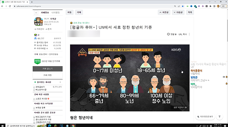Image resolution: width=228 pixels, height=127 pixels.
Task: Switch to the 나의활동 tab
Action: 56,12
